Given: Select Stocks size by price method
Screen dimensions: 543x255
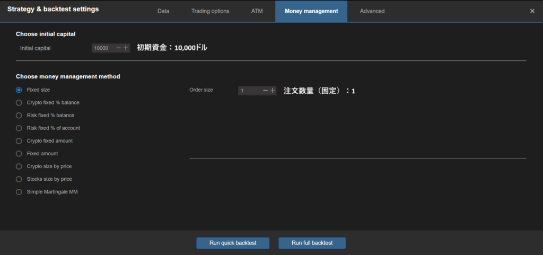Looking at the screenshot, I should tap(19, 179).
